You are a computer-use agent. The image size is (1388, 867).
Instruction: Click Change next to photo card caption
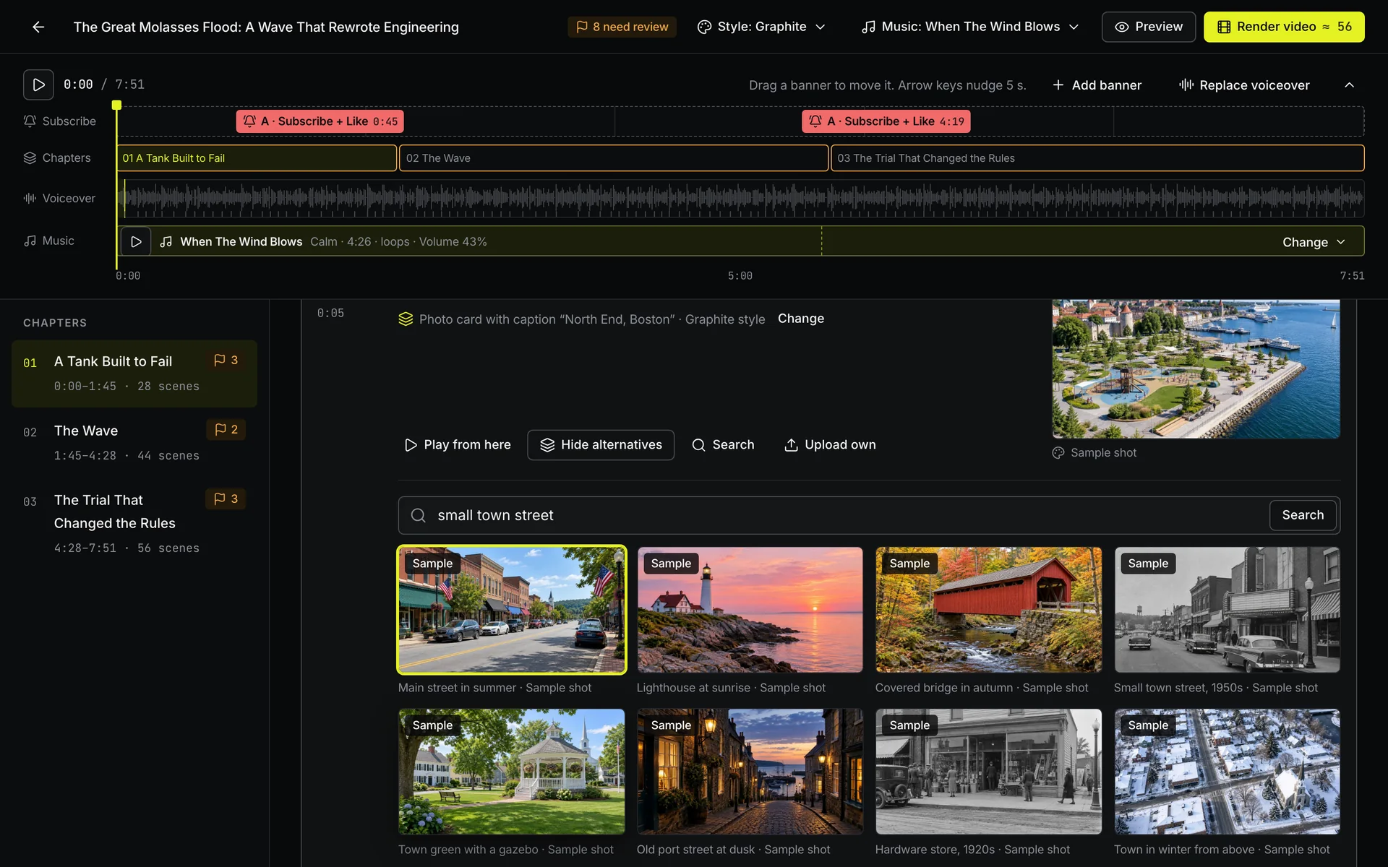(800, 319)
